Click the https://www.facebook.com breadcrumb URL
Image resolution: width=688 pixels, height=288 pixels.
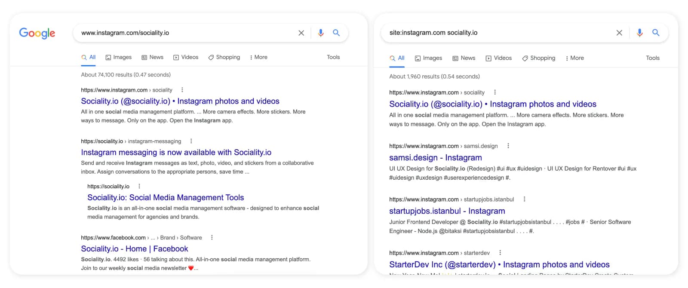point(141,237)
